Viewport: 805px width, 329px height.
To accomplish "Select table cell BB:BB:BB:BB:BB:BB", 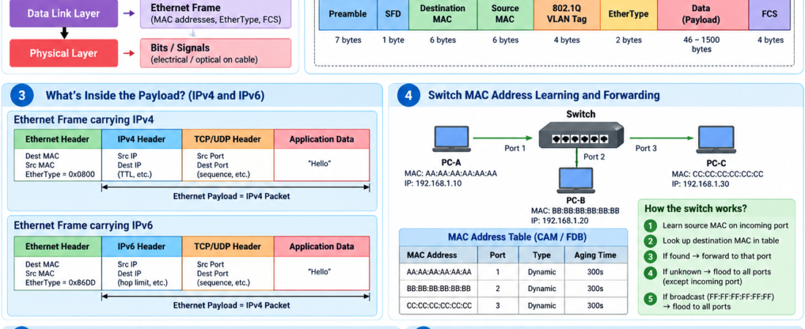I will [x=439, y=289].
